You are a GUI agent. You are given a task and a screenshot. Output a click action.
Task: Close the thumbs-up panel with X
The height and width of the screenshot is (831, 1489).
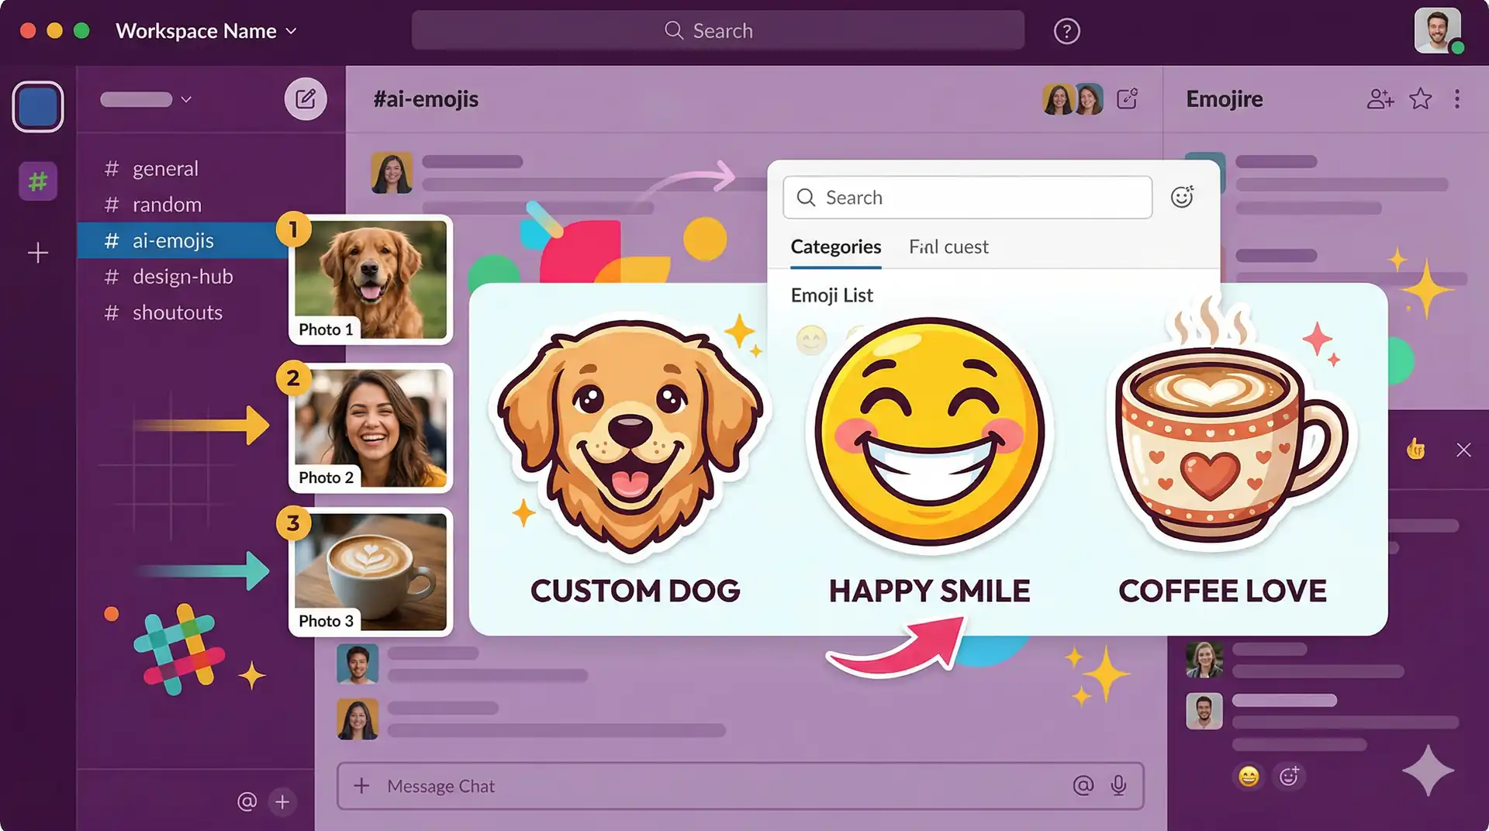tap(1463, 450)
